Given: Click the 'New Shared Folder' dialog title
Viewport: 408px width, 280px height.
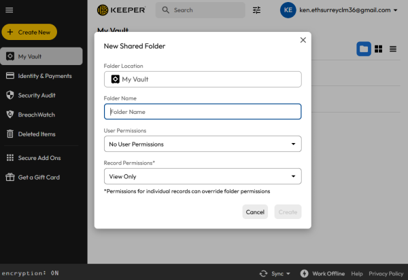Looking at the screenshot, I should (x=135, y=46).
